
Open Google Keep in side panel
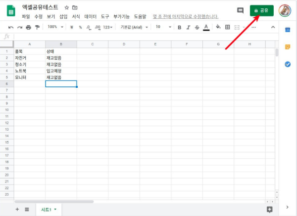(288, 47)
